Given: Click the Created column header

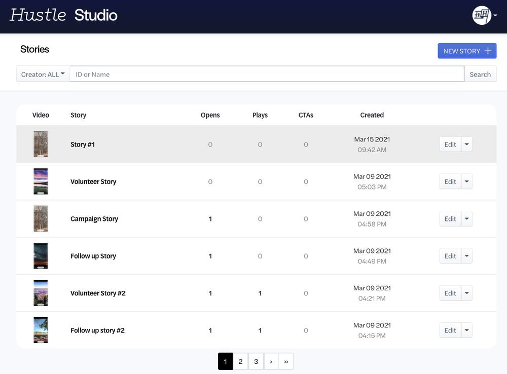Looking at the screenshot, I should coord(372,115).
